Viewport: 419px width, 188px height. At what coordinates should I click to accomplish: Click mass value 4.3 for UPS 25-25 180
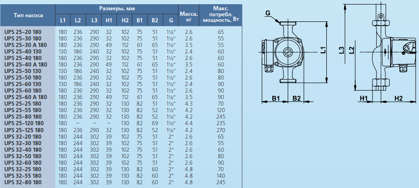[x=189, y=104]
